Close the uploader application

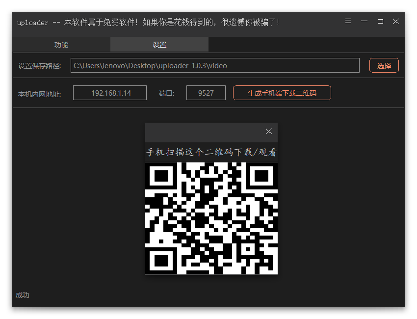click(x=396, y=22)
